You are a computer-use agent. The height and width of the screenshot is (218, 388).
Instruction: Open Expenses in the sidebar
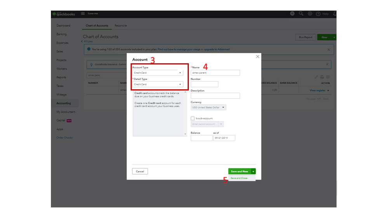pyautogui.click(x=63, y=43)
